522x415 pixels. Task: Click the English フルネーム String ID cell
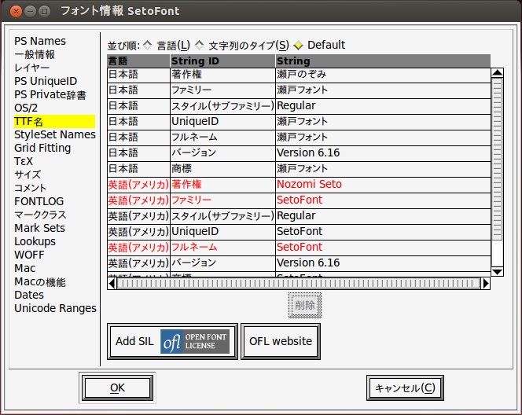pyautogui.click(x=222, y=248)
